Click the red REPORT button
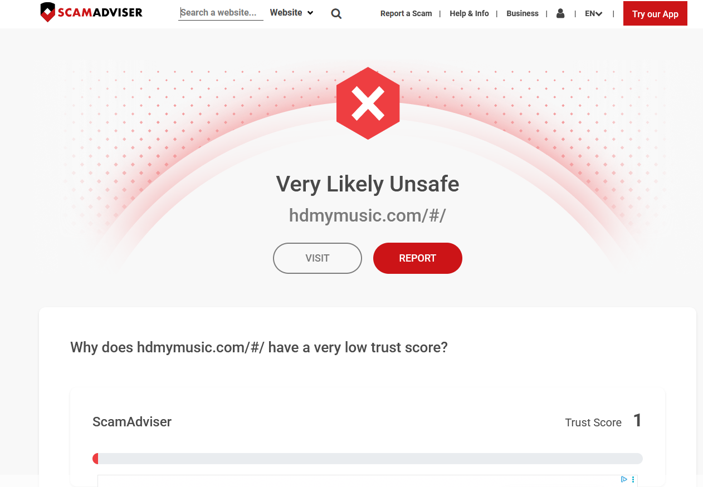Screen dimensions: 703x487 [x=418, y=258]
